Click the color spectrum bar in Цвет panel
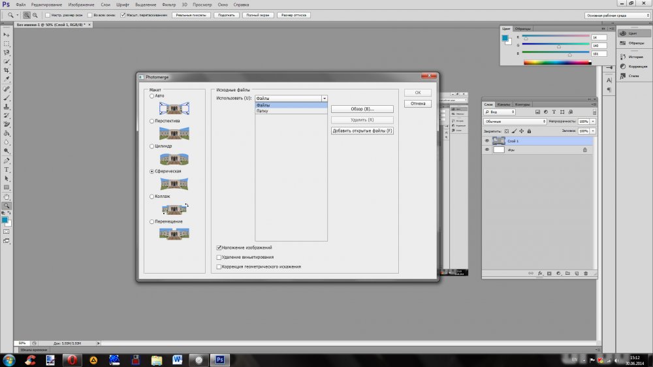This screenshot has width=653, height=367. point(559,62)
